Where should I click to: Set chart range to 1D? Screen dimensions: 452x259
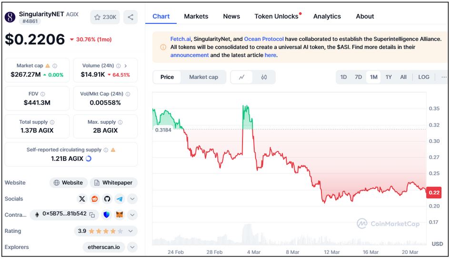pyautogui.click(x=343, y=77)
